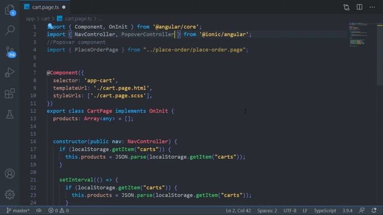
Task: Click the Open Changes compare icon
Action: pos(346,7)
